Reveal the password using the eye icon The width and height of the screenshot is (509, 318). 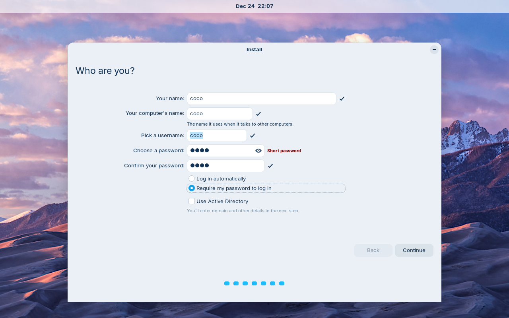[x=258, y=150]
